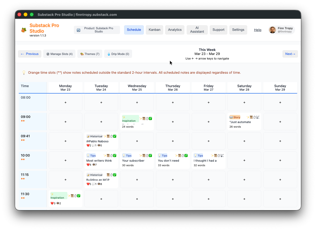Add a note on Wednesday at 09:41
This screenshot has height=230, width=316.
coord(137,141)
